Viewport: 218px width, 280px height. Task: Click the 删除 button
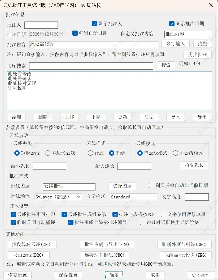click(43, 117)
